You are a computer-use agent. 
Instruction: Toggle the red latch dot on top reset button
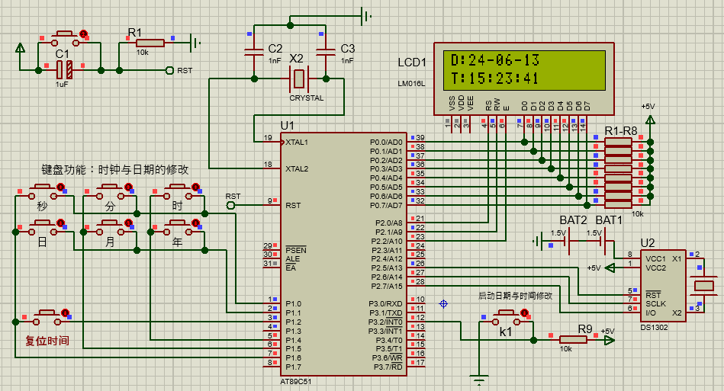click(x=83, y=34)
